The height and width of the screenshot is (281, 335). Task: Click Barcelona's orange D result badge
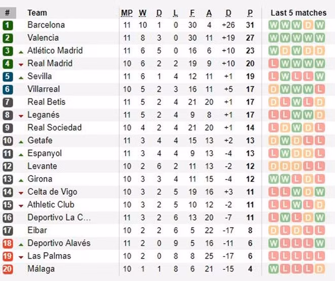pos(308,25)
